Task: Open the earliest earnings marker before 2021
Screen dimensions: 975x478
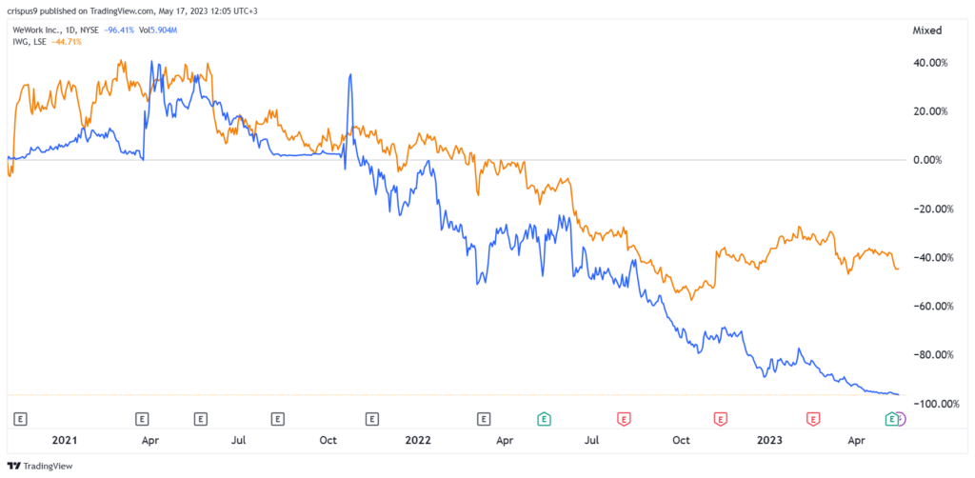Action: pyautogui.click(x=21, y=418)
